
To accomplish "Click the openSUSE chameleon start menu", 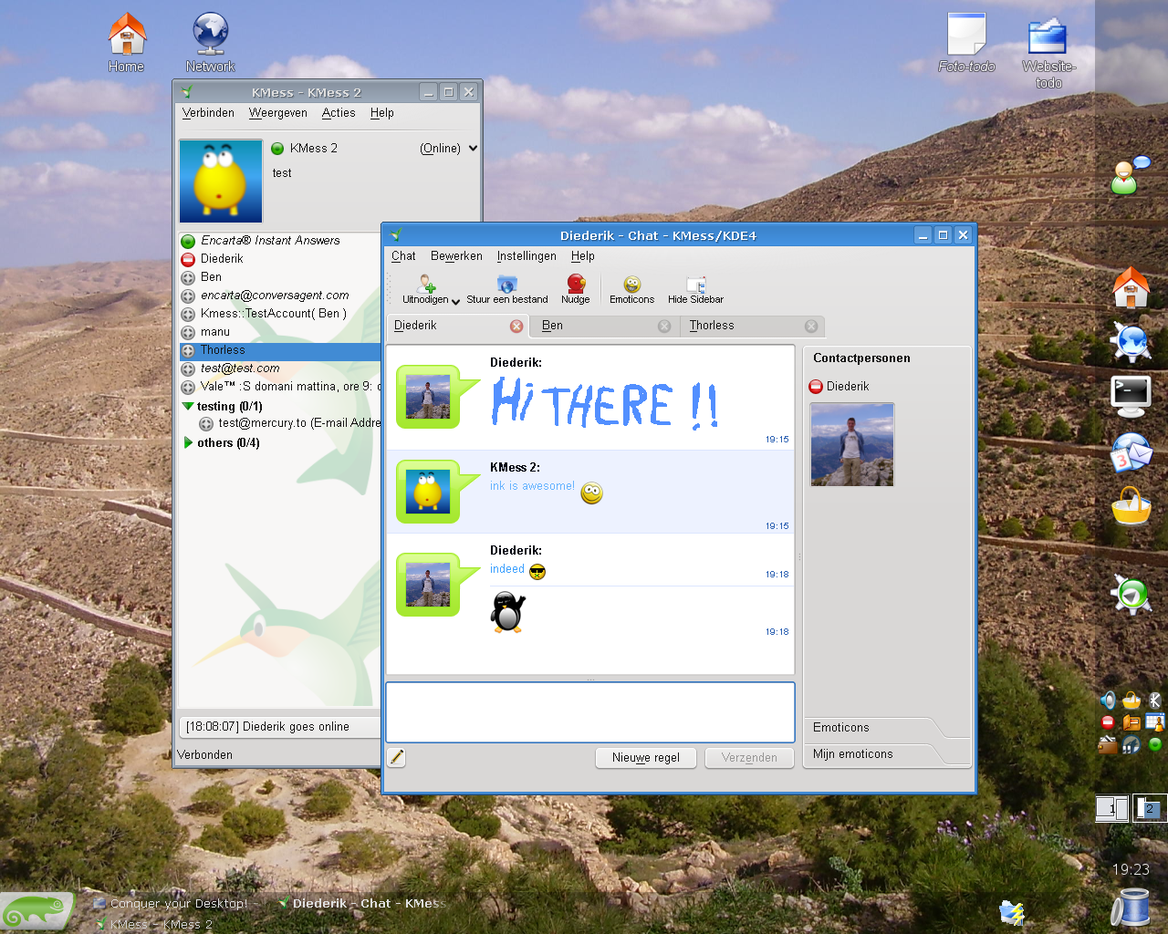I will [x=37, y=910].
